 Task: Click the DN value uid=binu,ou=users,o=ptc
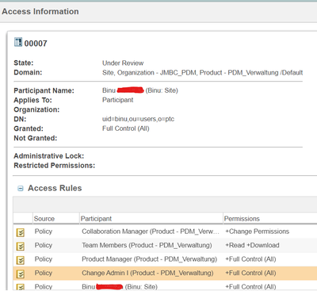[x=138, y=119]
